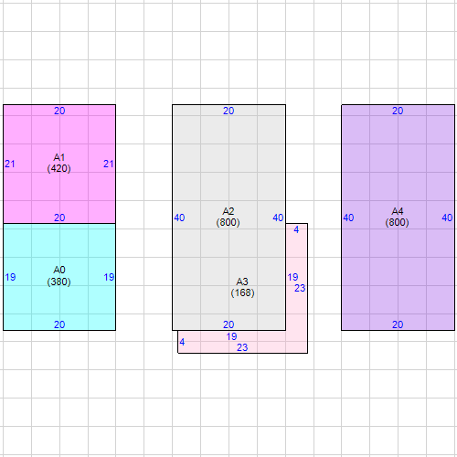
Task: Click the left "40" dimension of A4
Action: tap(348, 218)
